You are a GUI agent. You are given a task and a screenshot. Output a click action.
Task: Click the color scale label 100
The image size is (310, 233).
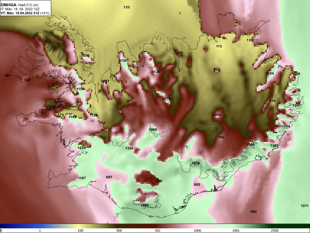(80, 231)
